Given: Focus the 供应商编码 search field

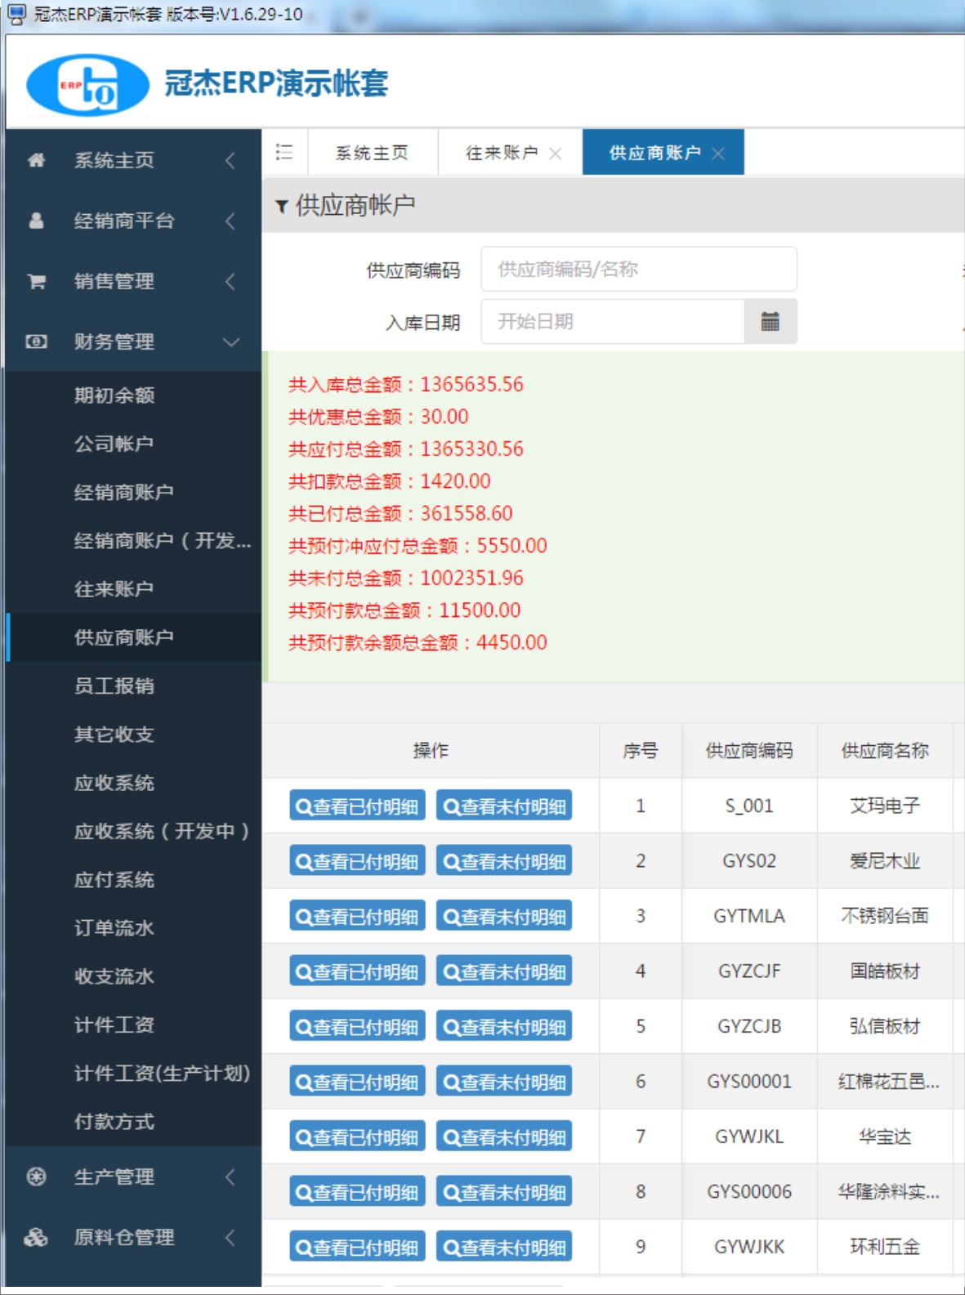Looking at the screenshot, I should point(638,270).
